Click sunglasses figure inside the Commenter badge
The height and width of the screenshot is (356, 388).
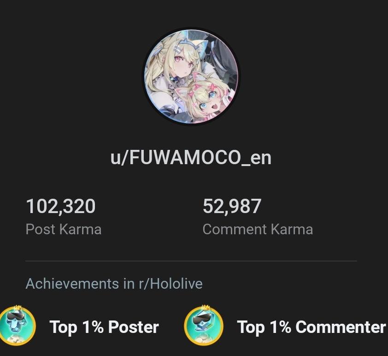coord(203,322)
